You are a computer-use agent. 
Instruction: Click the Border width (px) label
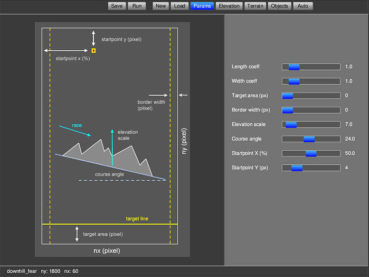coord(251,110)
